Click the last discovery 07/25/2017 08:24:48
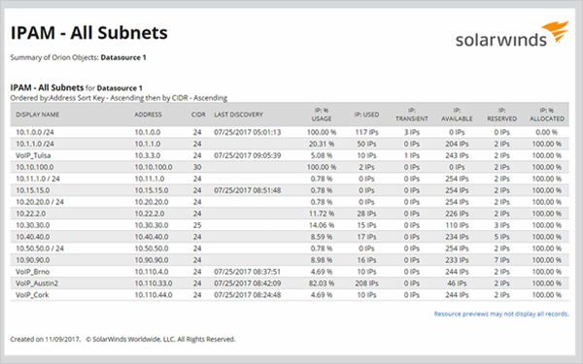This screenshot has height=364, width=583. 247,295
